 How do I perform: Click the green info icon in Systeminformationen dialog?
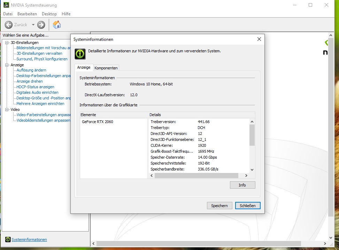(80, 54)
